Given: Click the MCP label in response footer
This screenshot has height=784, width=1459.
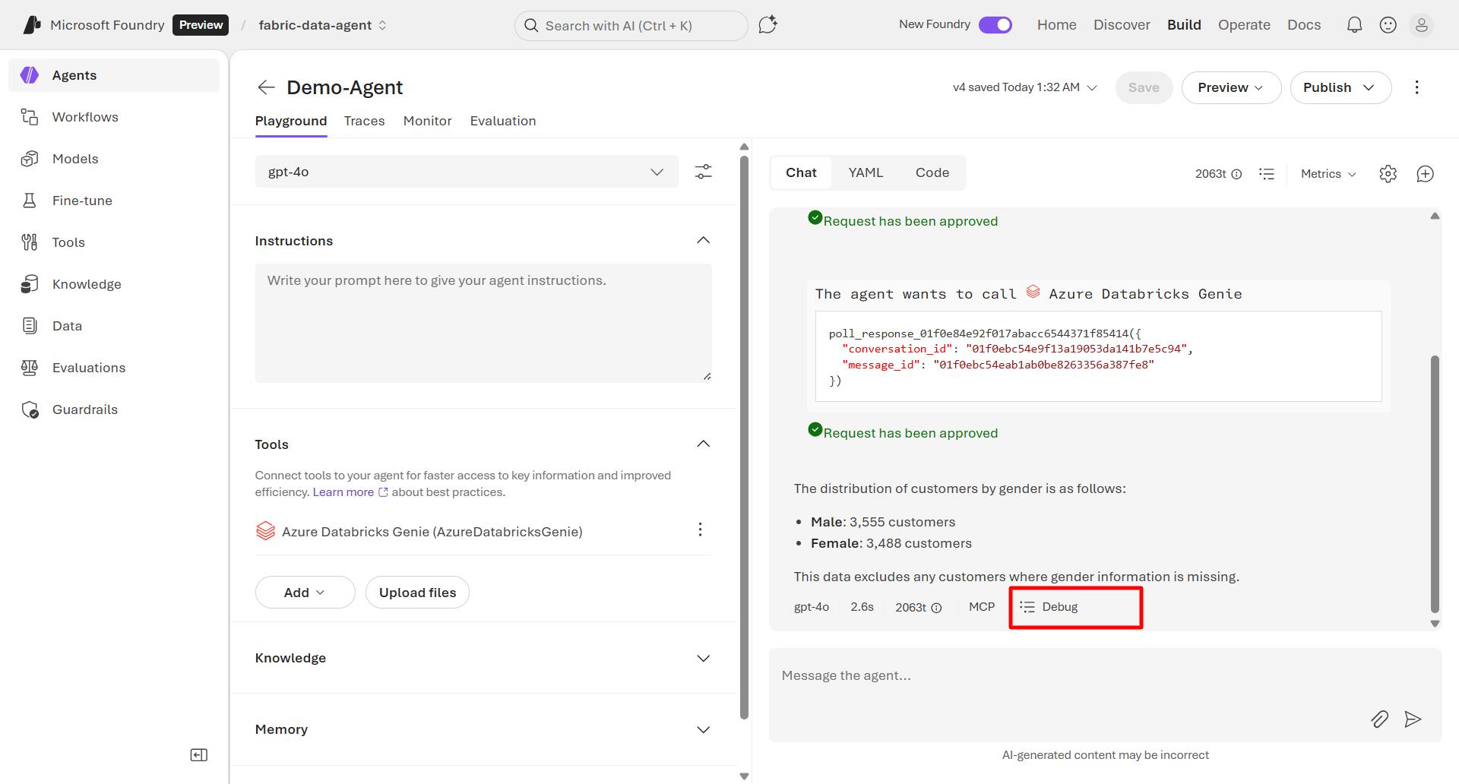Looking at the screenshot, I should [x=982, y=607].
